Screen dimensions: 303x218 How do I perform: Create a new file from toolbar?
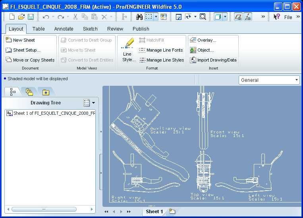[12, 17]
